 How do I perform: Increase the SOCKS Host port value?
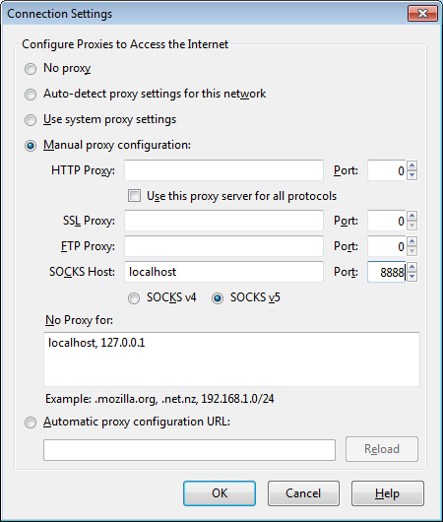click(412, 267)
